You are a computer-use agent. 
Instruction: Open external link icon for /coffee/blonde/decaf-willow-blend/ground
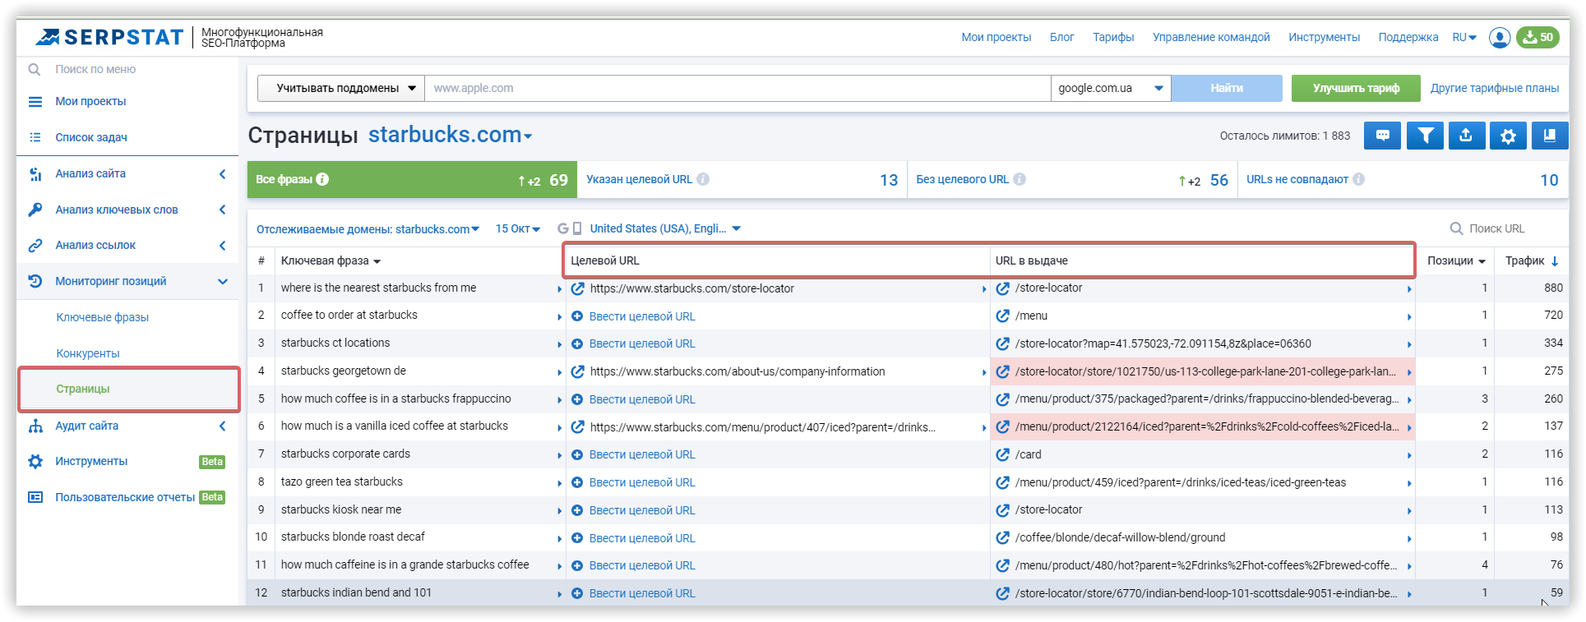(x=1002, y=537)
